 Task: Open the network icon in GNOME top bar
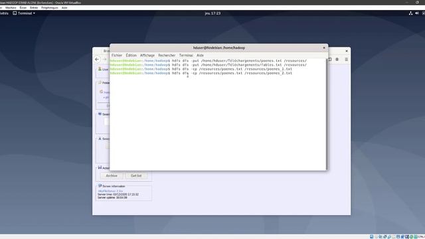point(410,13)
